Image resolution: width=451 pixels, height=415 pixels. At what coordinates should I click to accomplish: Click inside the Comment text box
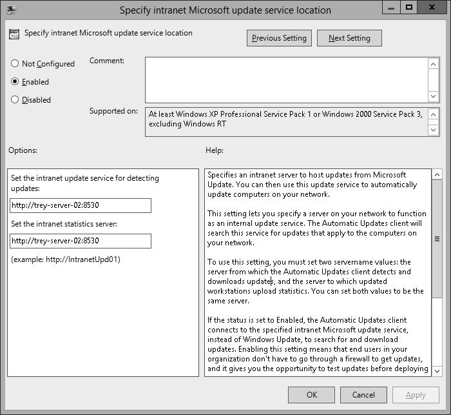(x=286, y=80)
